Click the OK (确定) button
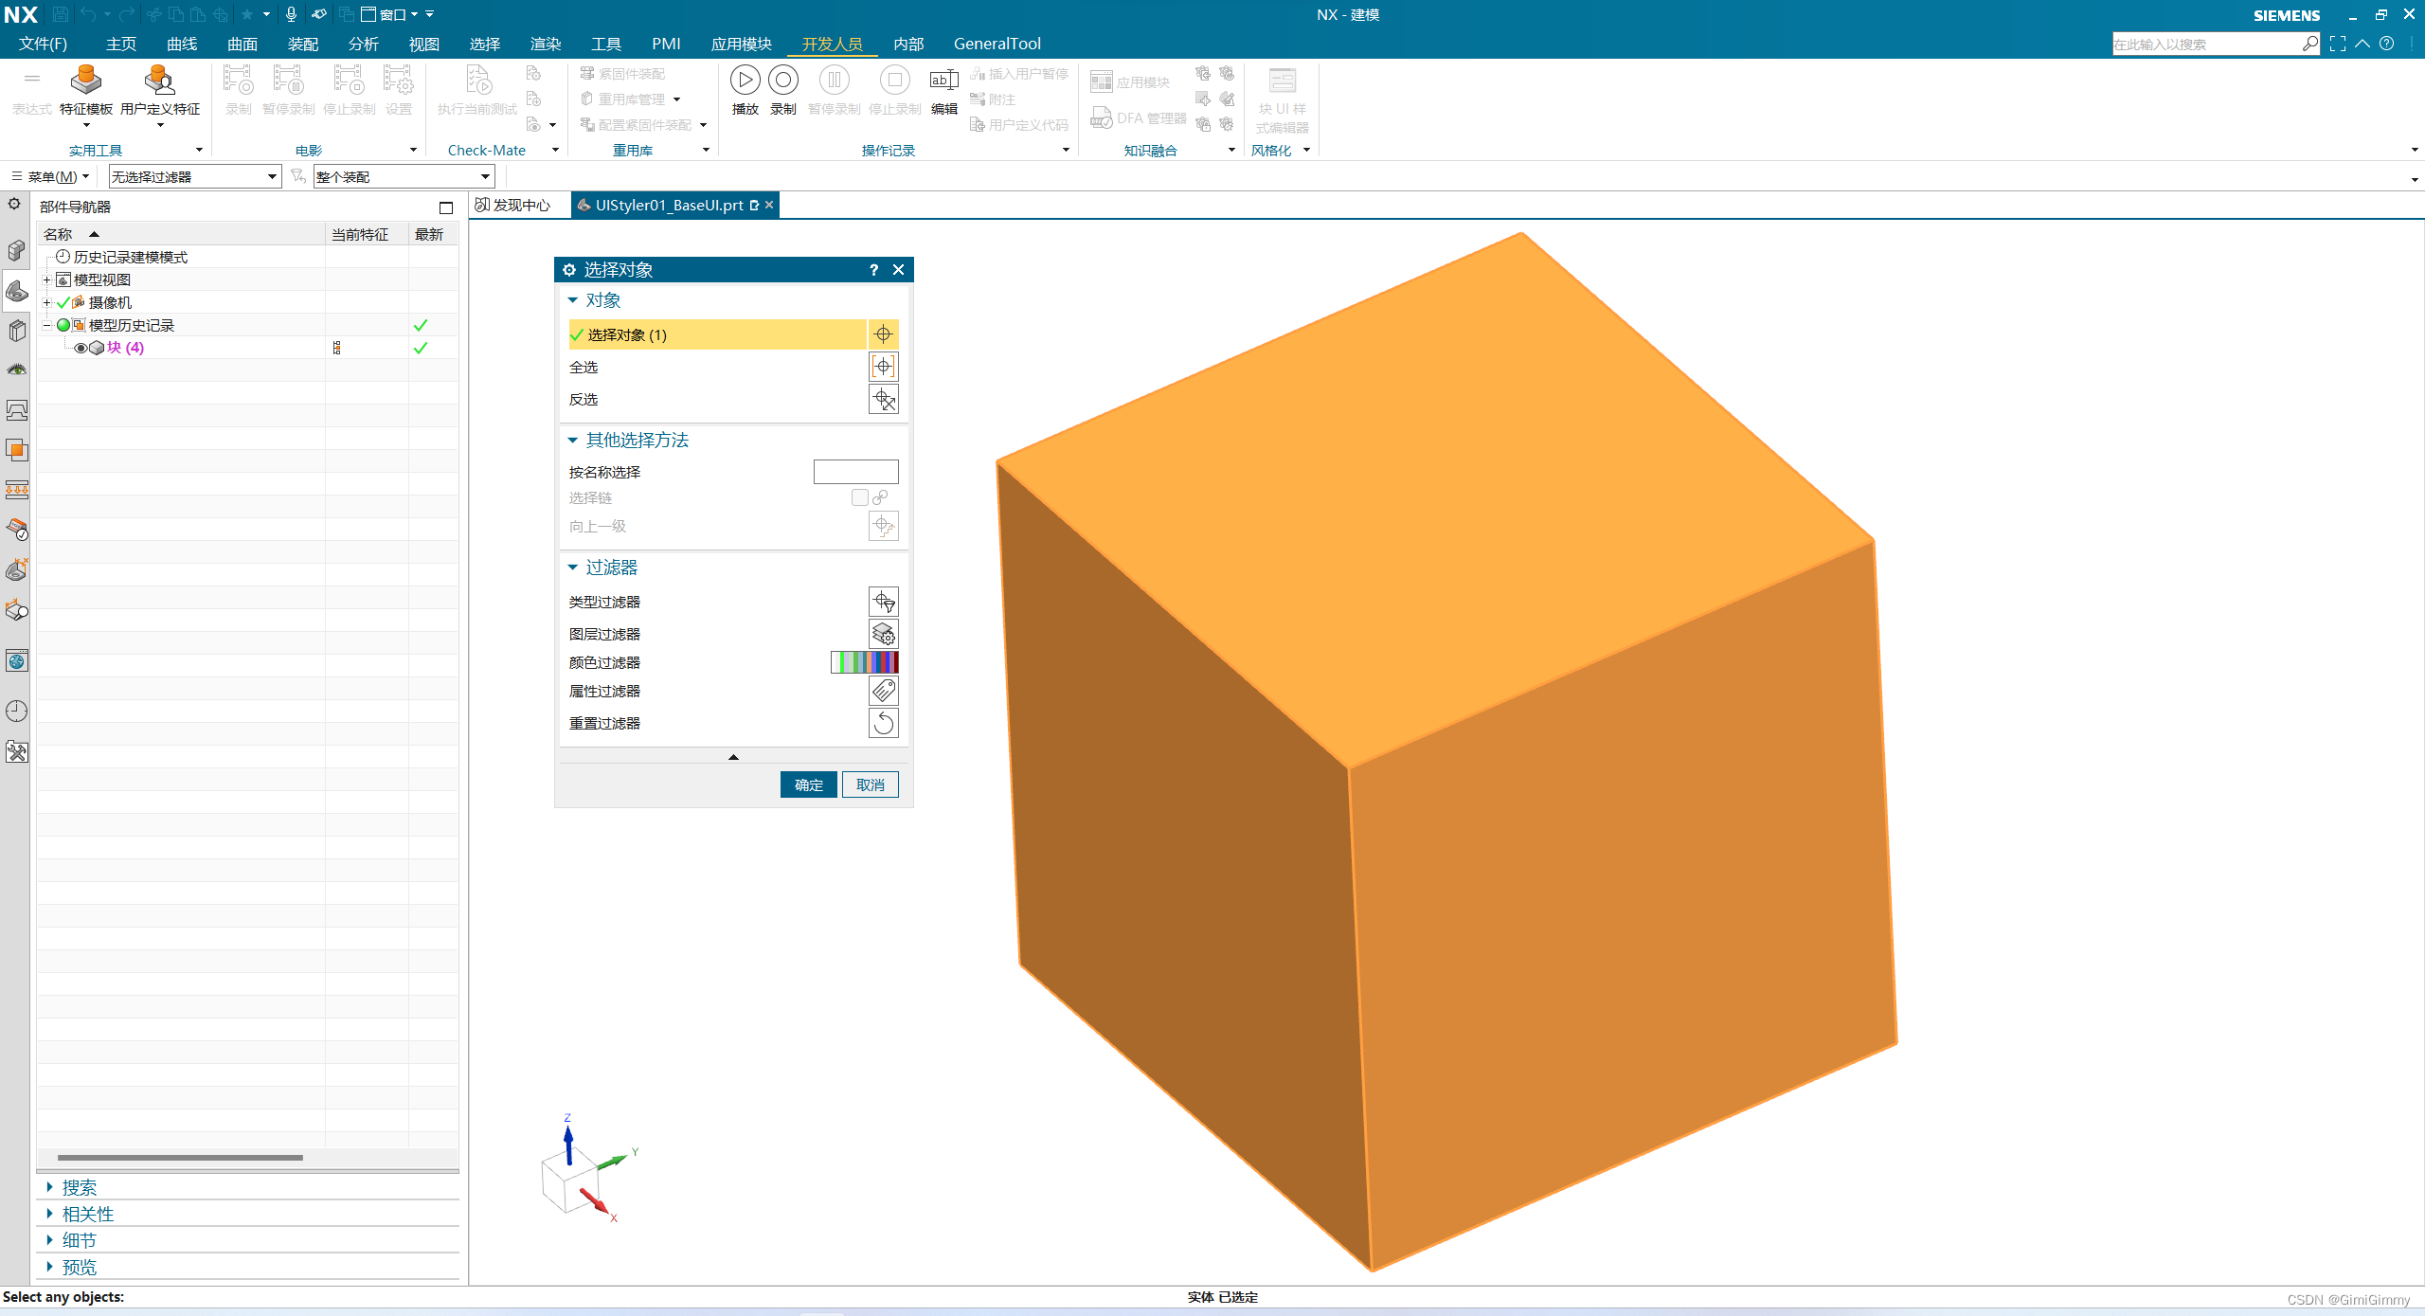Viewport: 2425px width, 1316px height. click(809, 784)
